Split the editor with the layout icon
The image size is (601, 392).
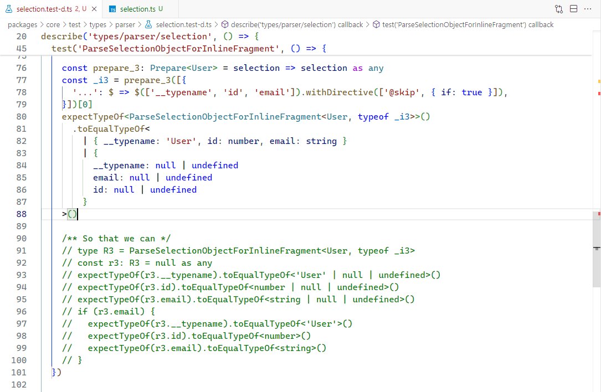click(573, 9)
